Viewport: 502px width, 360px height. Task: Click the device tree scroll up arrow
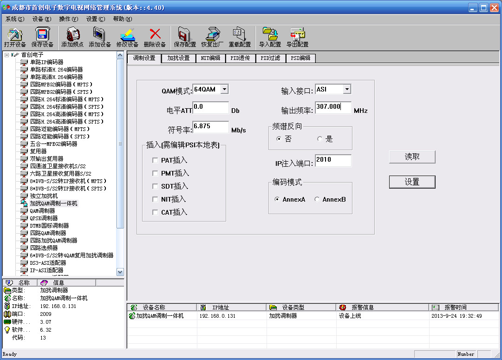pyautogui.click(x=120, y=55)
